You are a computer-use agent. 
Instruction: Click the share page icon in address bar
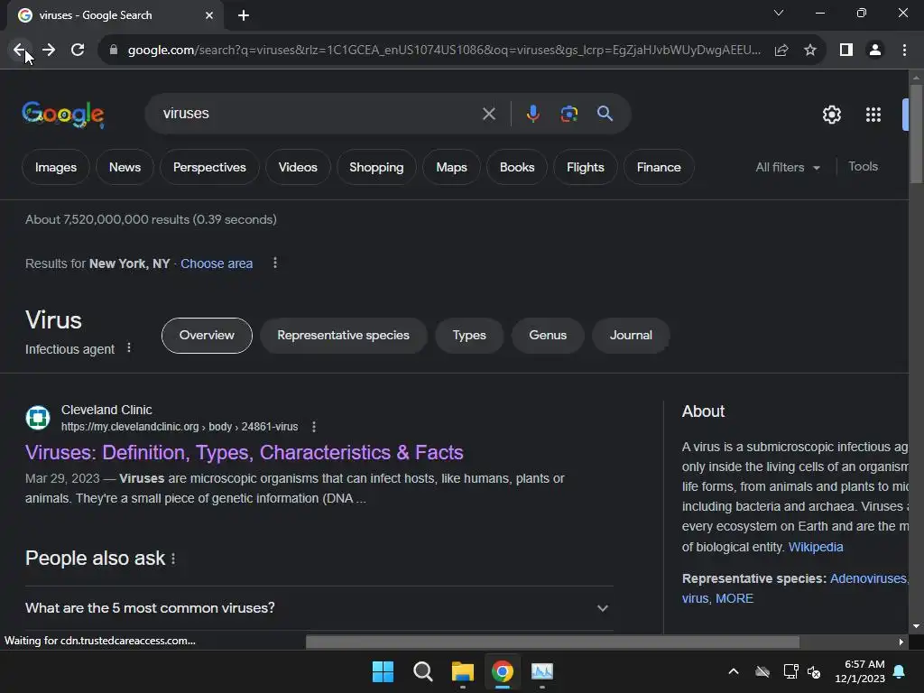click(781, 51)
